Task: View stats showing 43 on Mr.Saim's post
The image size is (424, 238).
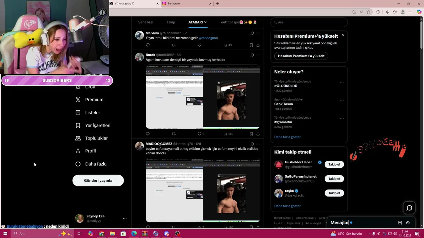Action: [228, 45]
